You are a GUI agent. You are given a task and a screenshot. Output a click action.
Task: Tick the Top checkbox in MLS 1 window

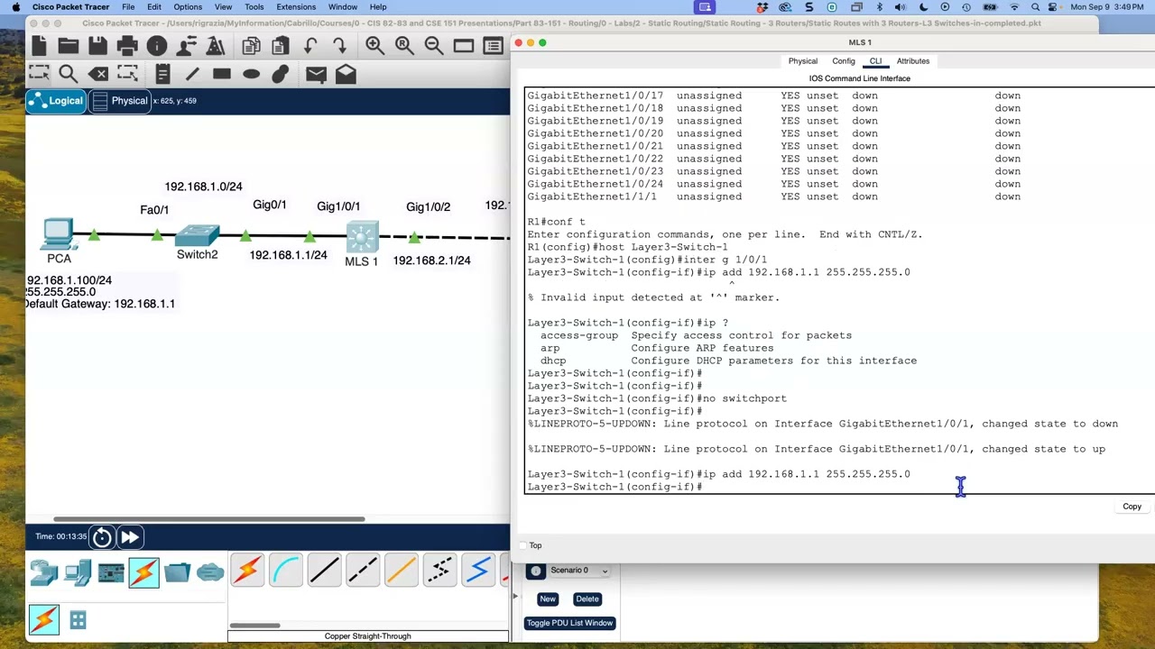[x=523, y=545]
